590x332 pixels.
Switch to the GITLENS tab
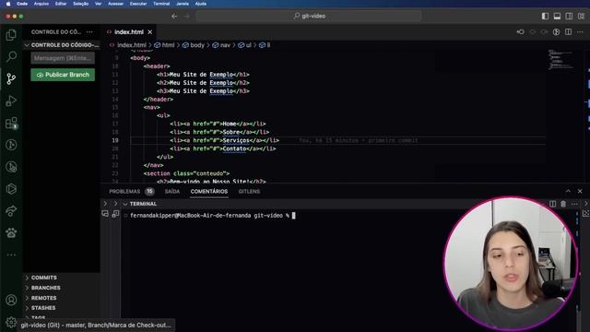click(249, 191)
